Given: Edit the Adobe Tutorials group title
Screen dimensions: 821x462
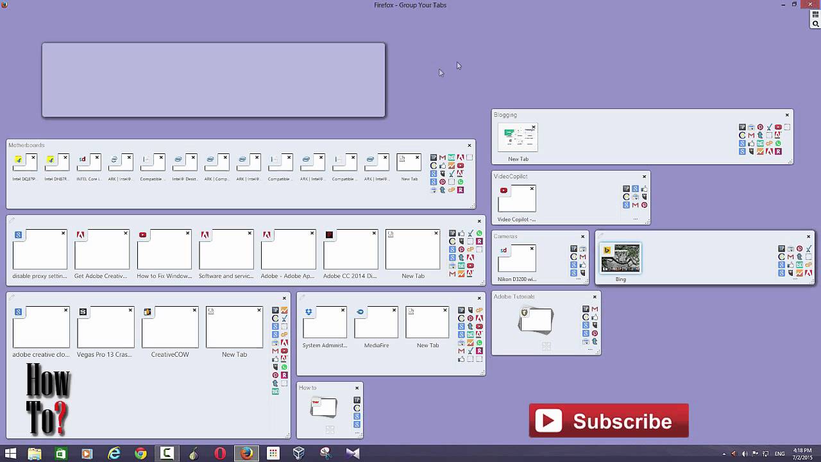Looking at the screenshot, I should (514, 296).
